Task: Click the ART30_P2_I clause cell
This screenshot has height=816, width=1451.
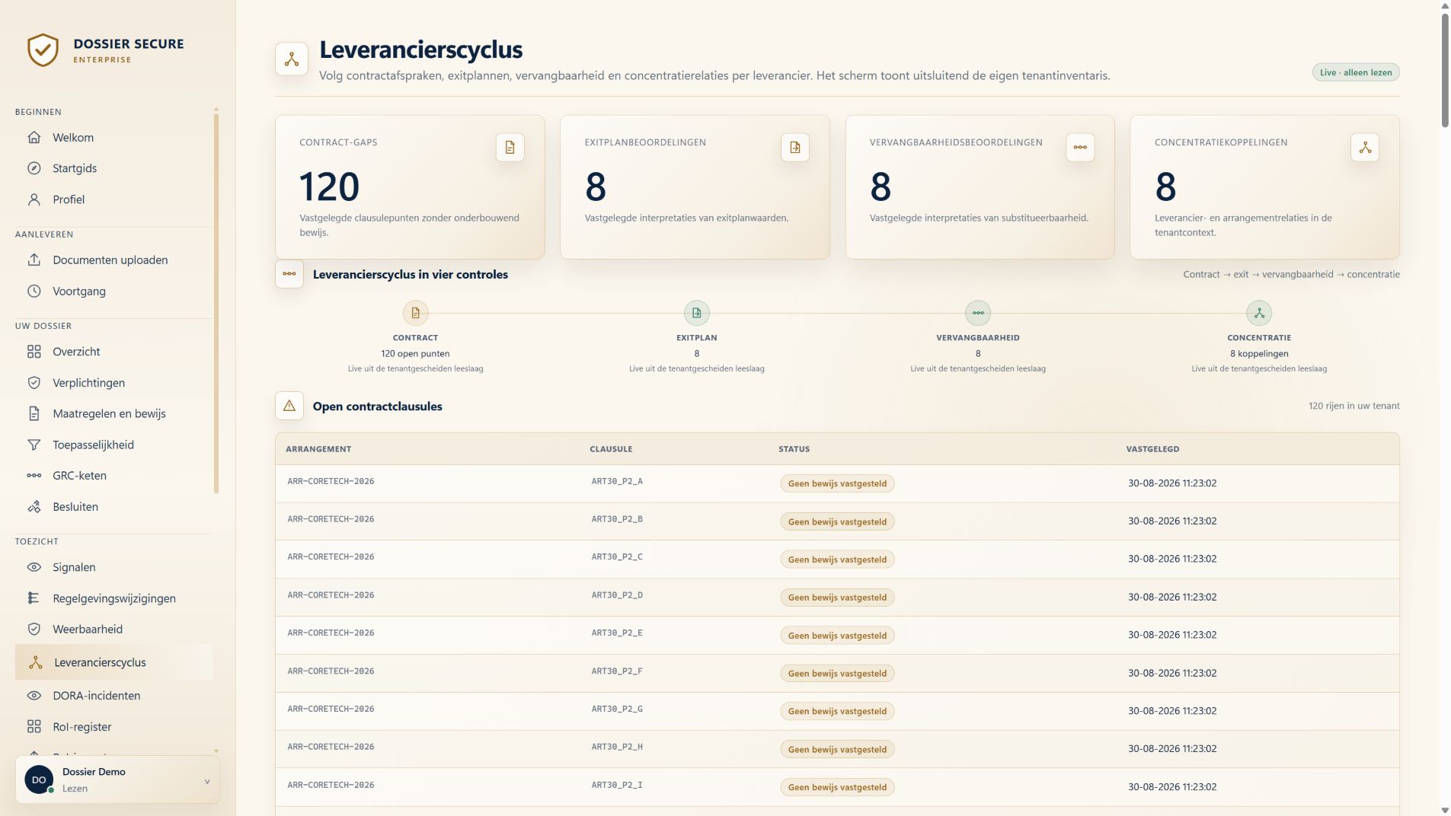Action: point(617,785)
